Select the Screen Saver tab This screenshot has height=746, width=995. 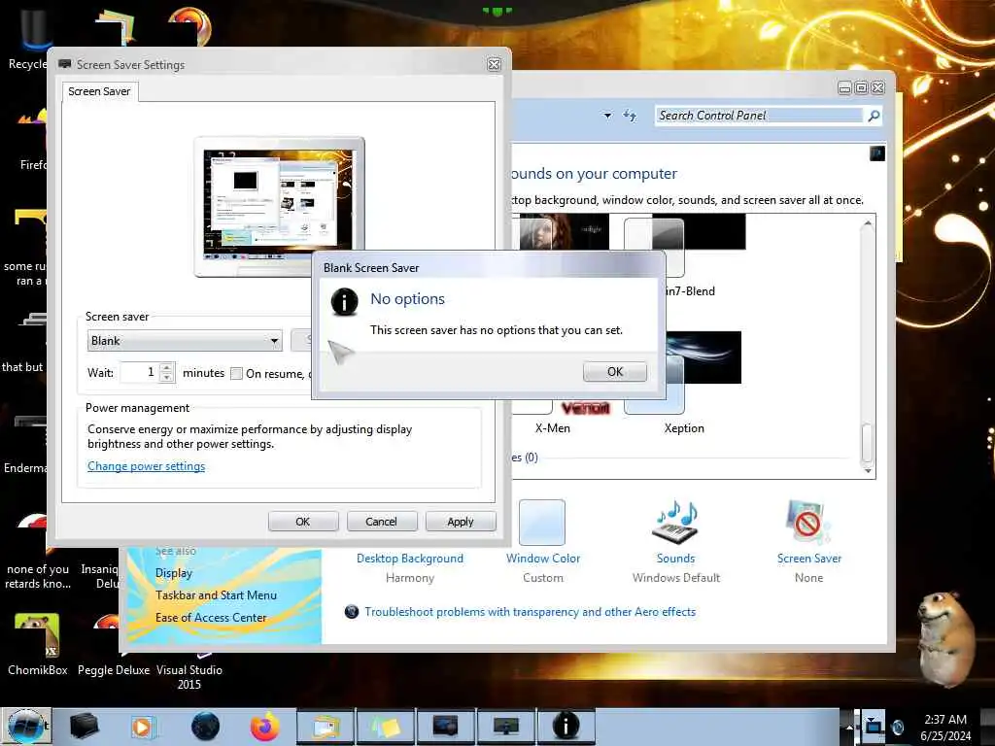point(99,91)
